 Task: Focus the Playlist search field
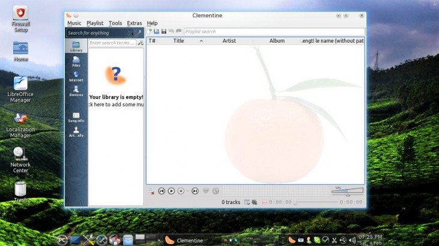pos(274,32)
